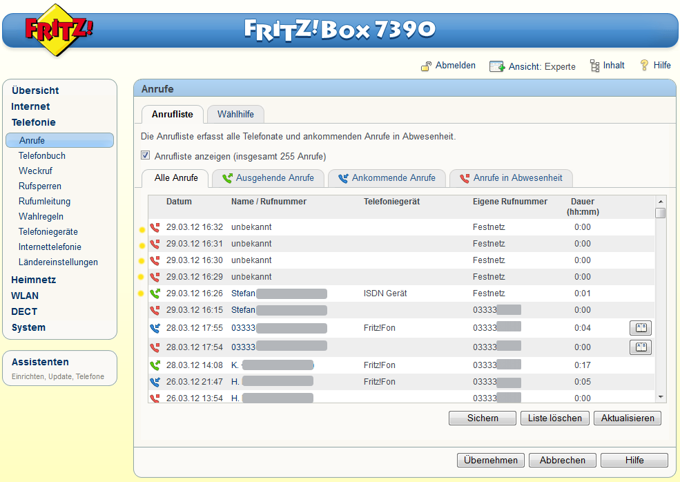Open the Ankommende Anrufe tab
Image resolution: width=680 pixels, height=482 pixels.
387,177
